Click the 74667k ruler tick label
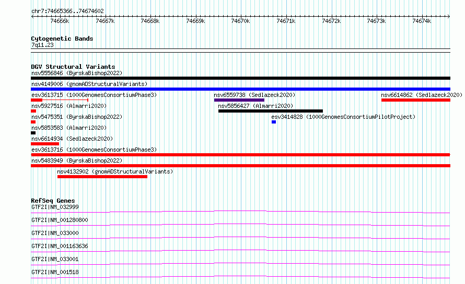The height and width of the screenshot is (284, 465). coord(105,21)
